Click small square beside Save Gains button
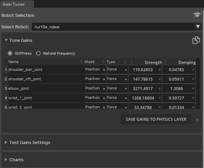204x168 pixels. 197,119
